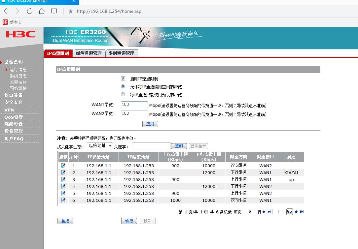Open the 爱淘宝 bookmark
This screenshot has height=249, width=358.
(12, 22)
